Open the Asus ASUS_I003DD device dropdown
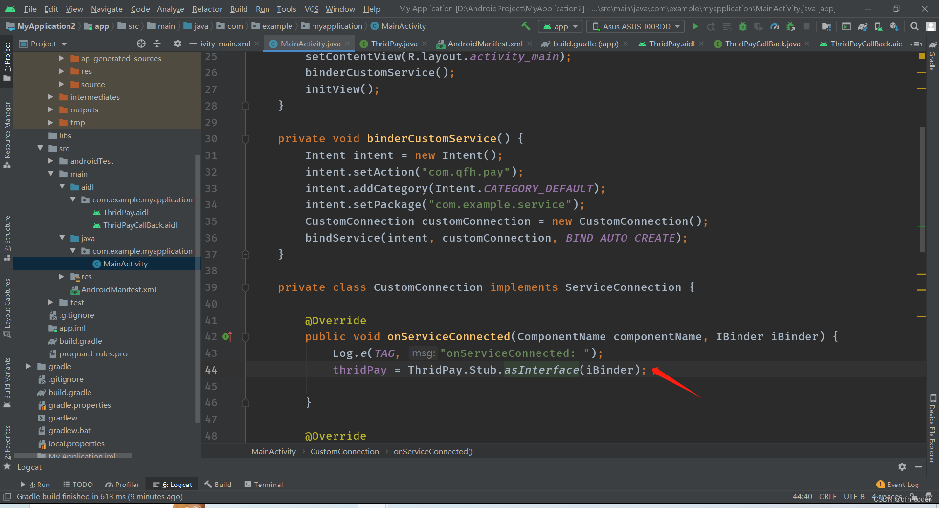Image resolution: width=939 pixels, height=508 pixels. [x=636, y=26]
